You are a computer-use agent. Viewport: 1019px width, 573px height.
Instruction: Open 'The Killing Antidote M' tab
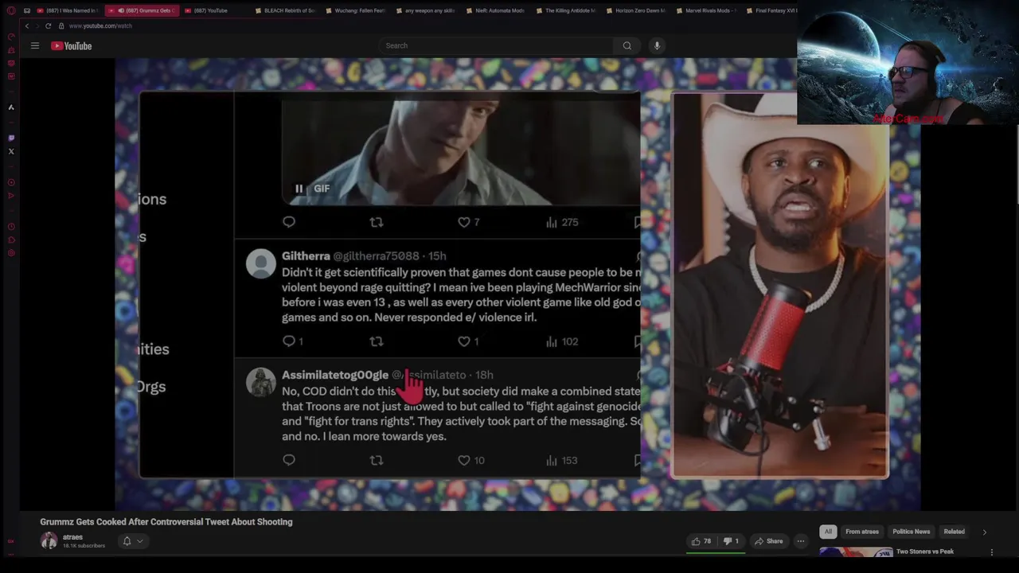(565, 10)
